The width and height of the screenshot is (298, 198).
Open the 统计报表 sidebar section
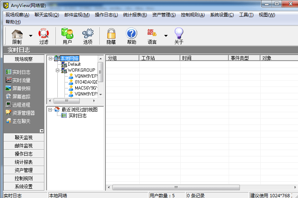point(24,162)
